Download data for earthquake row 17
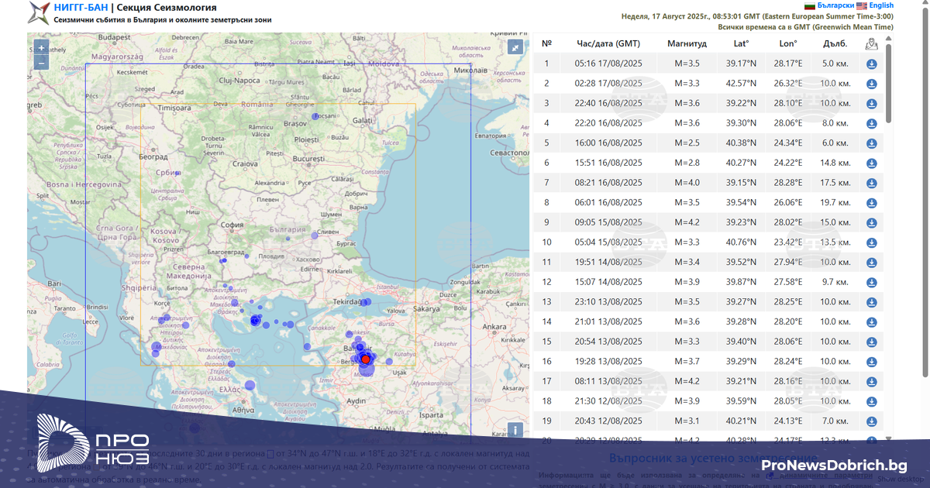Screen dimensions: 930x488 tap(871, 381)
